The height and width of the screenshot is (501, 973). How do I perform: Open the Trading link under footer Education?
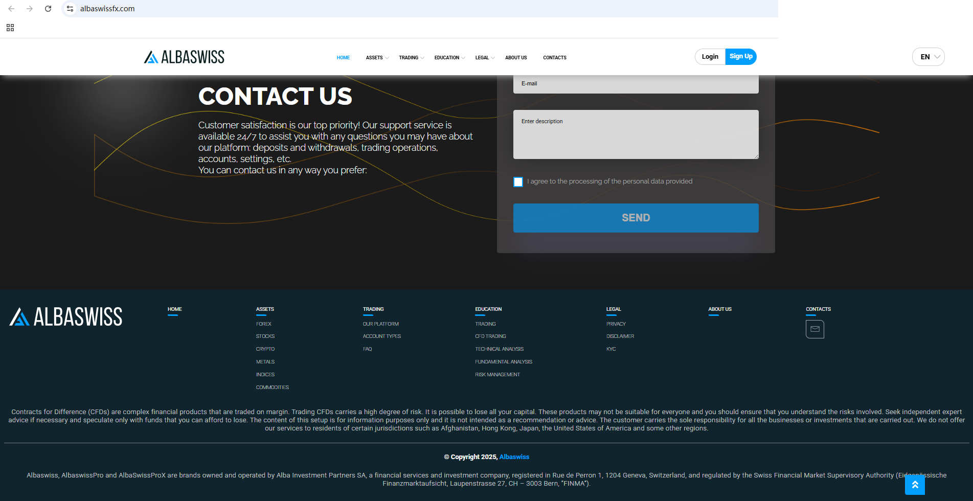pyautogui.click(x=485, y=324)
